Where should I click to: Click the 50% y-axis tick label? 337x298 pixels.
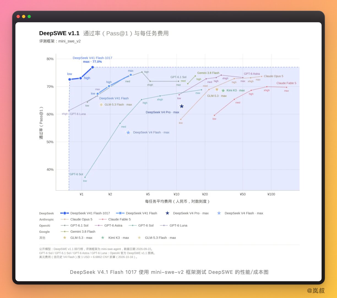tap(50, 142)
